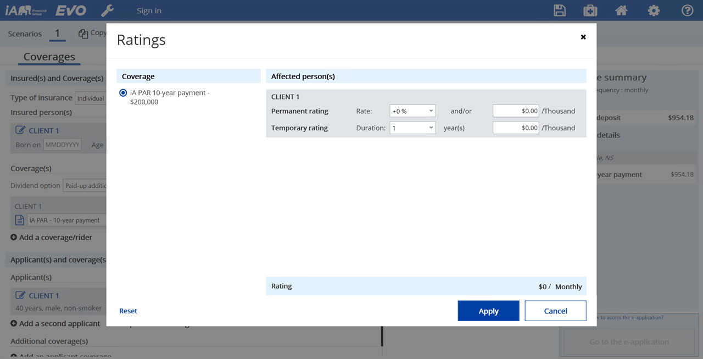This screenshot has width=703, height=359.
Task: Click the wrench tools icon
Action: point(108,10)
